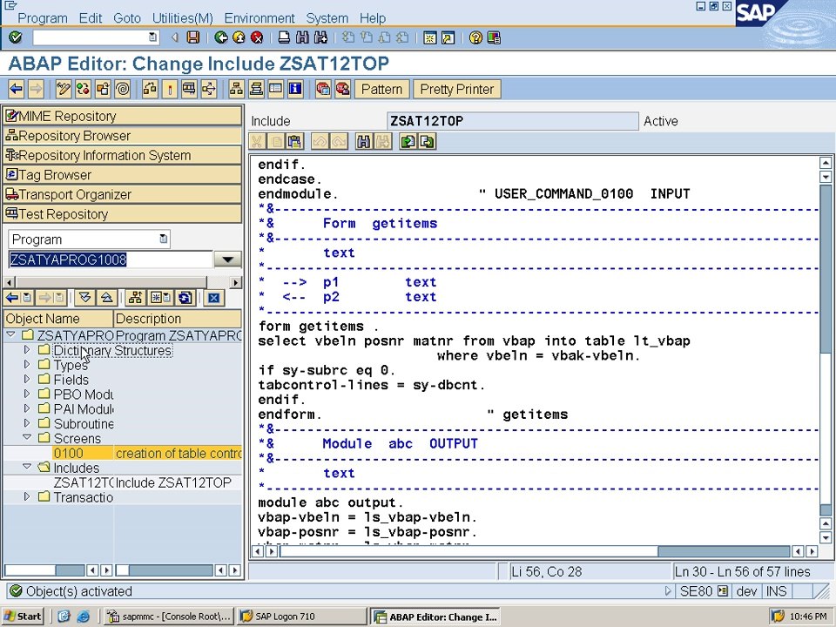Toggle the INS insert mode indicator in the status bar
836x627 pixels.
click(x=776, y=590)
